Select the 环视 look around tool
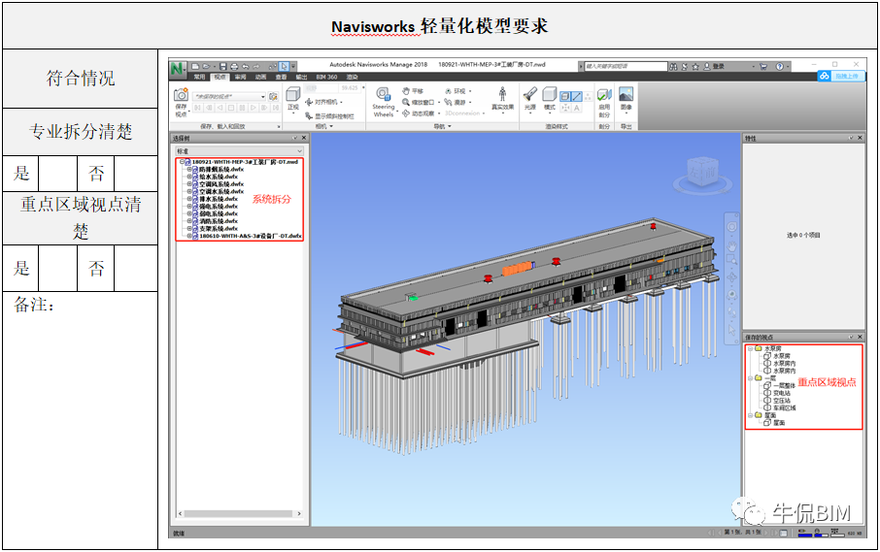The height and width of the screenshot is (552, 880). tap(456, 91)
